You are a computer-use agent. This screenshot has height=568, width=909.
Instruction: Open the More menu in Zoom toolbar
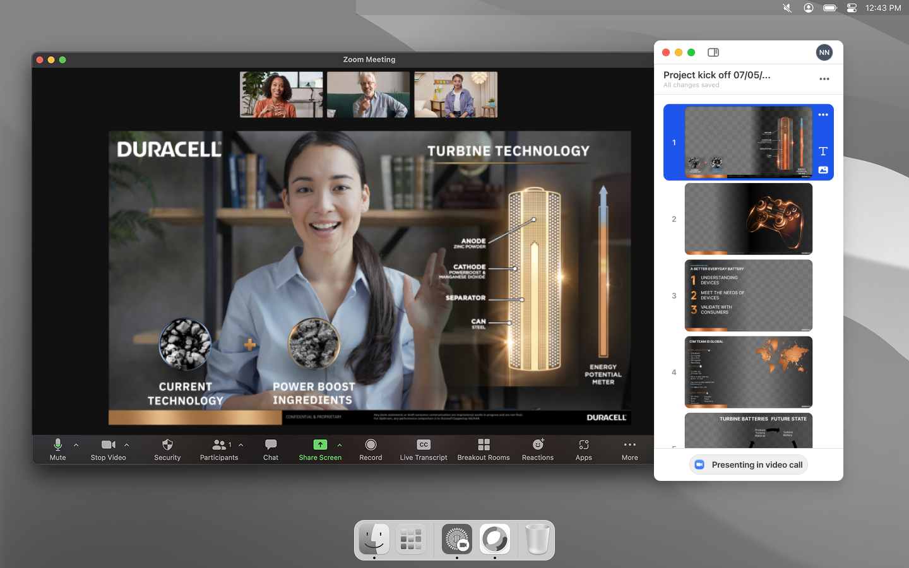point(630,449)
